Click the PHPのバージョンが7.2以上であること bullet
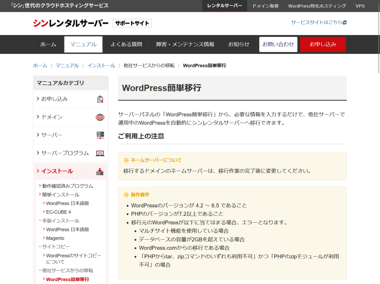Screen dimensions: 380x284 pos(177,214)
